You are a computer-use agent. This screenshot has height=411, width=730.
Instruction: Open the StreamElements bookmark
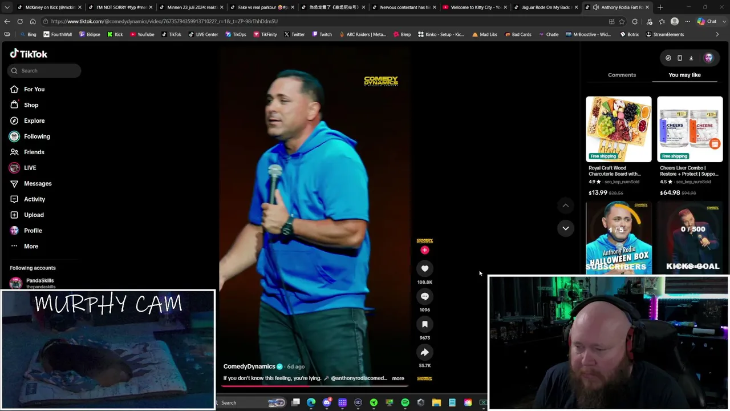(x=664, y=34)
